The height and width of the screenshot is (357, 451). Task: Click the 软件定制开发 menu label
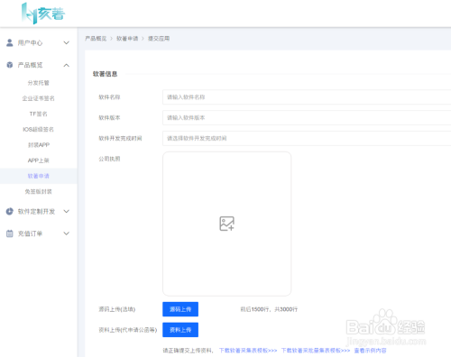(36, 211)
